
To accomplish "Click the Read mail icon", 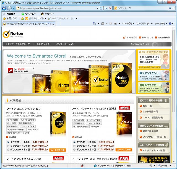I will (x=111, y=24).
